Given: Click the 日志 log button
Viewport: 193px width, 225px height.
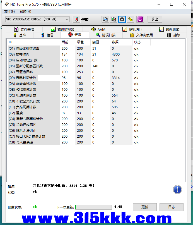Looking at the screenshot, I should point(172,207).
